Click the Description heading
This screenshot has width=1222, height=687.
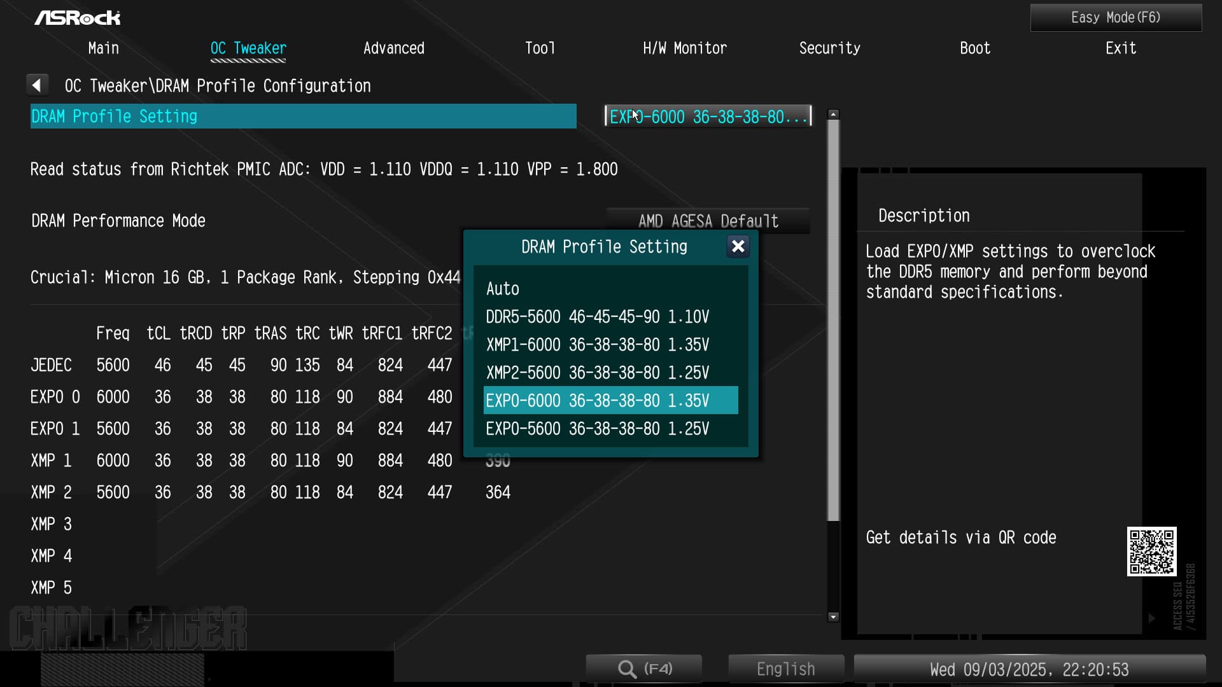click(924, 216)
